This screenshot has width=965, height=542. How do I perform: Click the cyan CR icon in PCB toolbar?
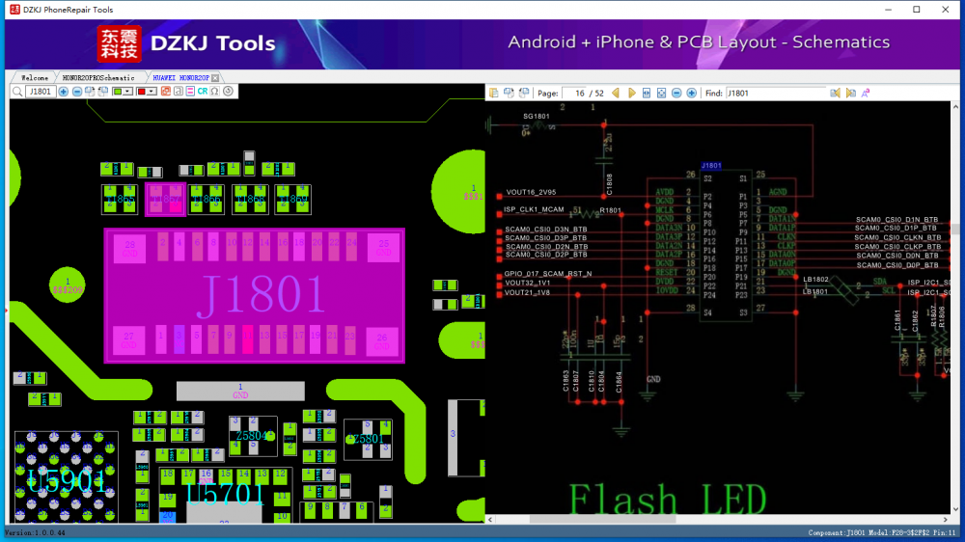pos(203,91)
